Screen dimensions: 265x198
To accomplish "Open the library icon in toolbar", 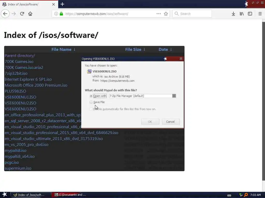I will point(242,14).
